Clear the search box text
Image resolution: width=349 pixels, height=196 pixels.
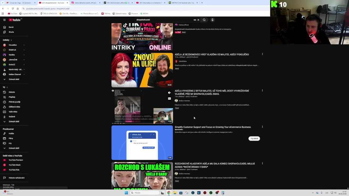coord(198,20)
